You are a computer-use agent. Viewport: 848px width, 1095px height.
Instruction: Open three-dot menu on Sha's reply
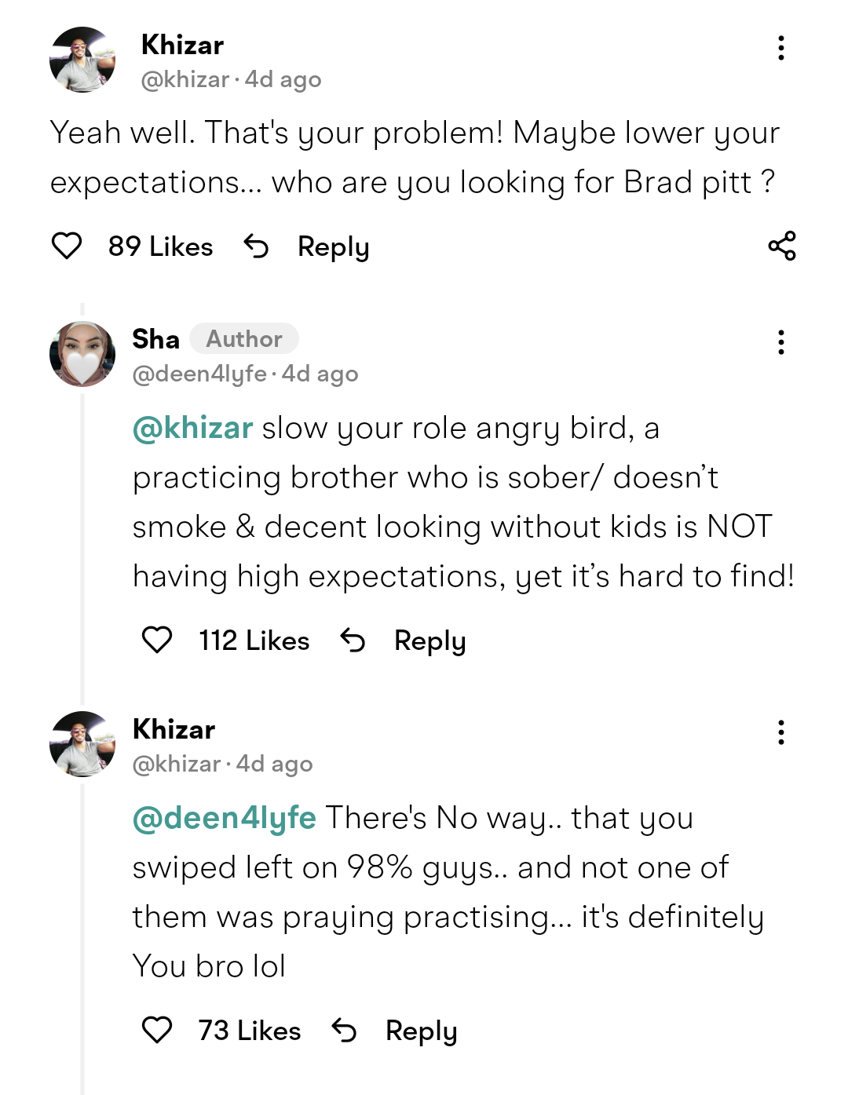pos(780,342)
